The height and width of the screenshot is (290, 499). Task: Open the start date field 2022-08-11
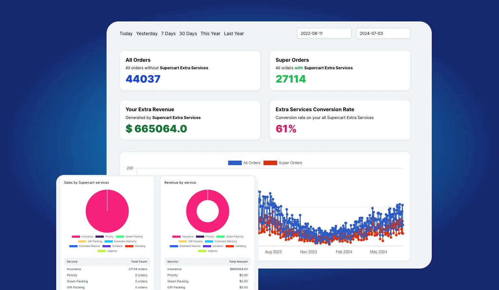pos(324,33)
